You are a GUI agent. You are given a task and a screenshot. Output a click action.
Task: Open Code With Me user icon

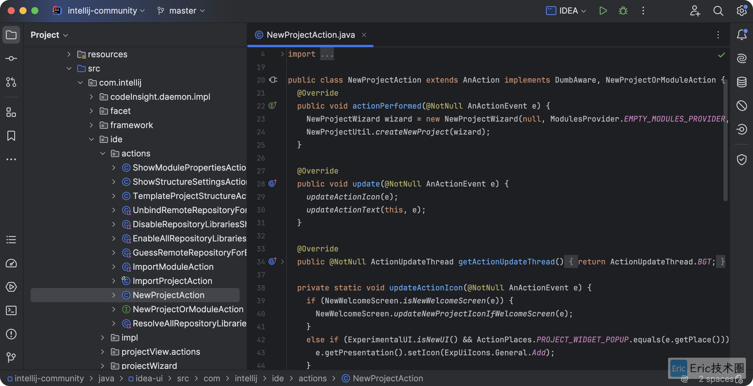coord(695,11)
